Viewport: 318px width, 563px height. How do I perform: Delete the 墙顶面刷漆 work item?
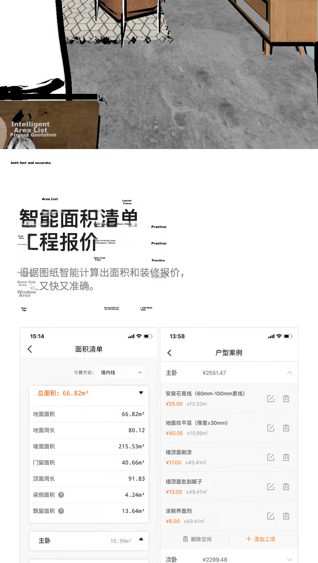(286, 457)
